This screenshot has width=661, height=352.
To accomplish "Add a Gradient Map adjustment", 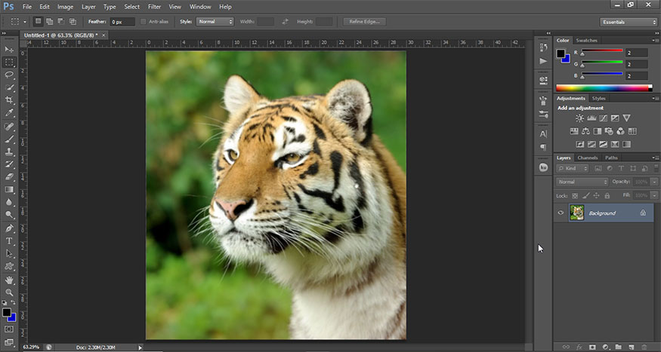I will pos(626,144).
